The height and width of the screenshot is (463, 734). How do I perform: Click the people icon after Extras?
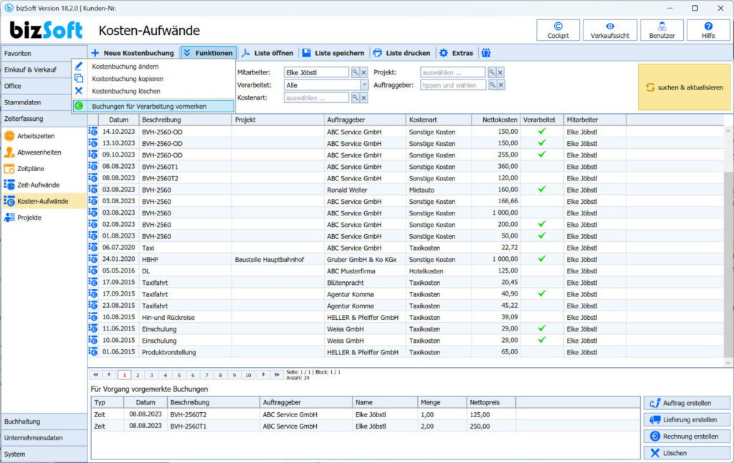[486, 53]
